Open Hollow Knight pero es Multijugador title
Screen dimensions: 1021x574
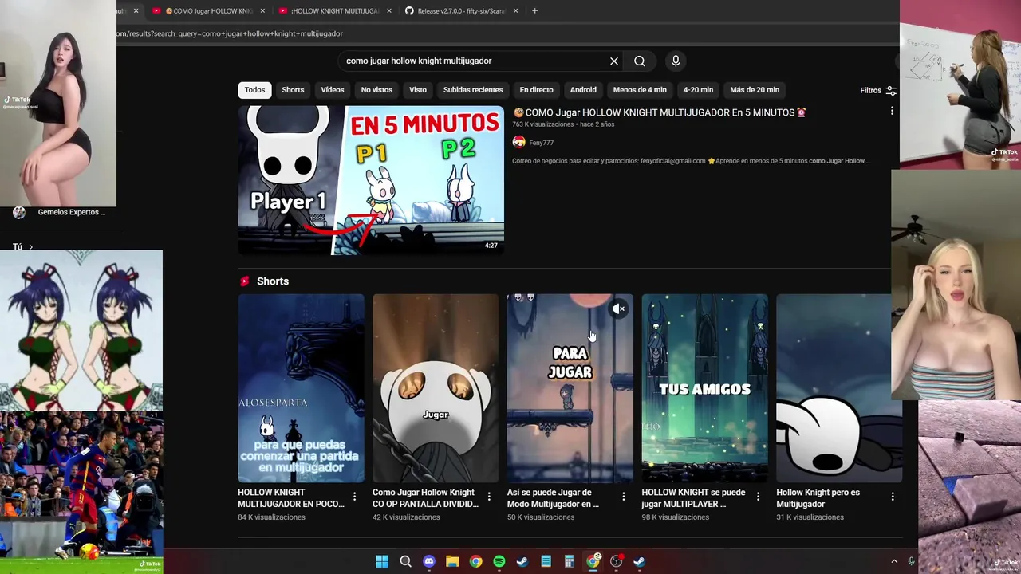pos(818,498)
